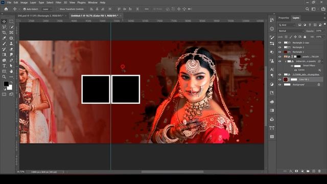The height and width of the screenshot is (184, 327).
Task: Toggle Quick Mask mode icon
Action: tap(4, 94)
